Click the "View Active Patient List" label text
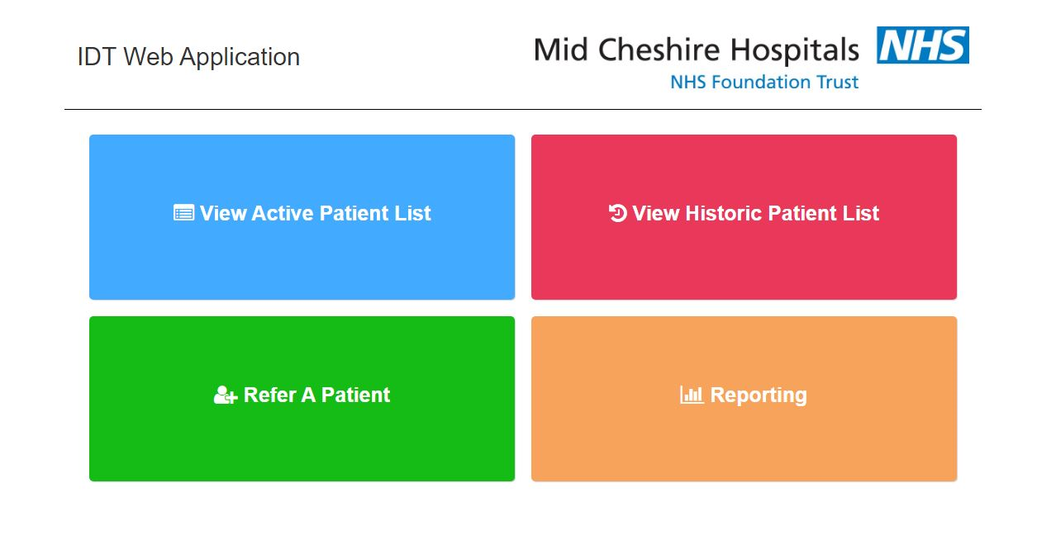Viewport: 1056px width, 535px height. tap(315, 213)
